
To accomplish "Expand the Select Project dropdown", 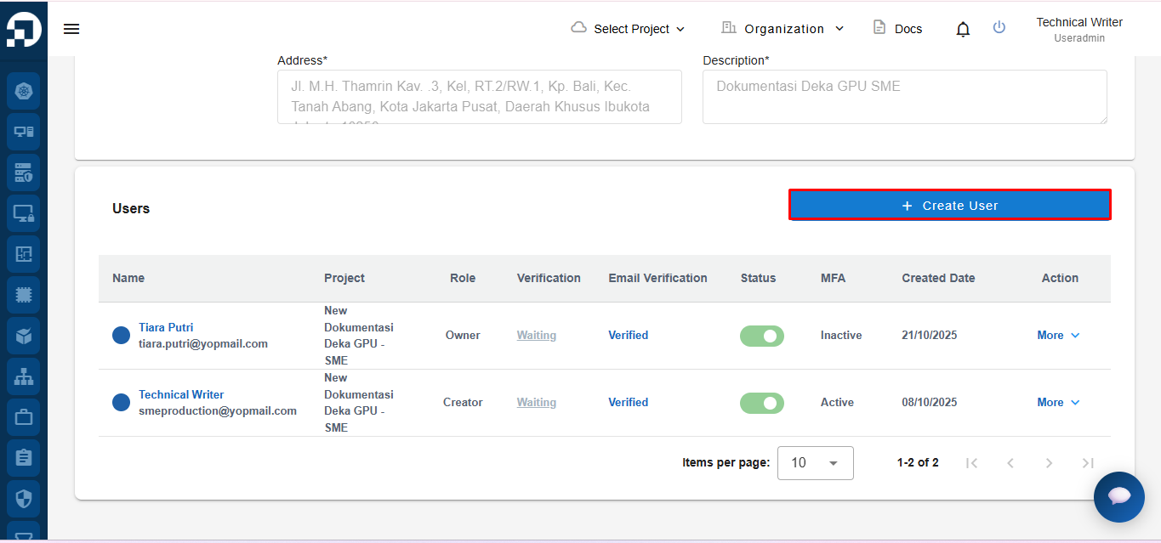I will pyautogui.click(x=628, y=29).
